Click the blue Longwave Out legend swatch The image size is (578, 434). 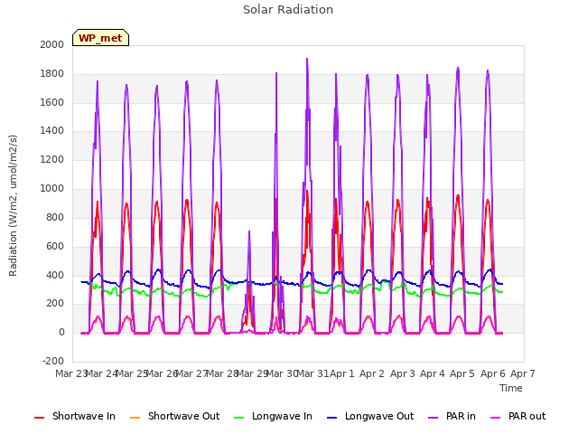pyautogui.click(x=331, y=418)
